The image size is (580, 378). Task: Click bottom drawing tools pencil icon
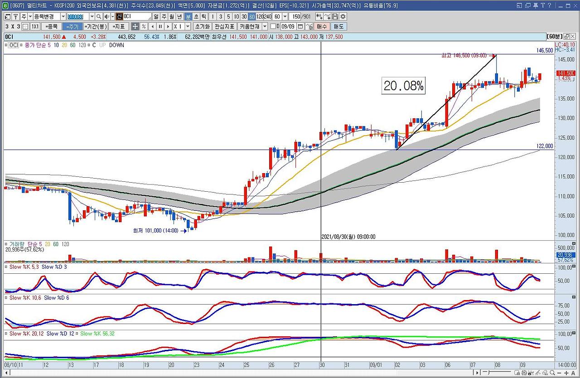[538, 373]
